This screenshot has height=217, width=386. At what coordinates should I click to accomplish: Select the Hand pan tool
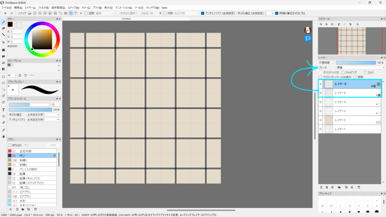pos(3,136)
